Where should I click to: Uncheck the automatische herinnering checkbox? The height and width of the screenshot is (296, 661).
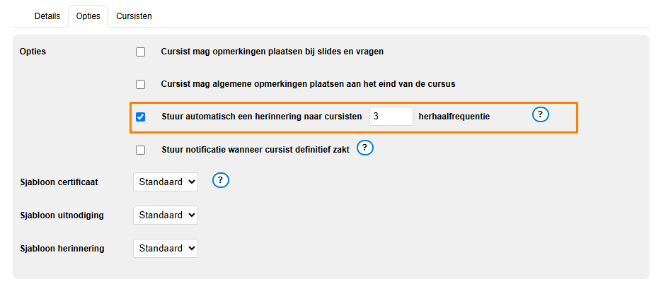(140, 117)
